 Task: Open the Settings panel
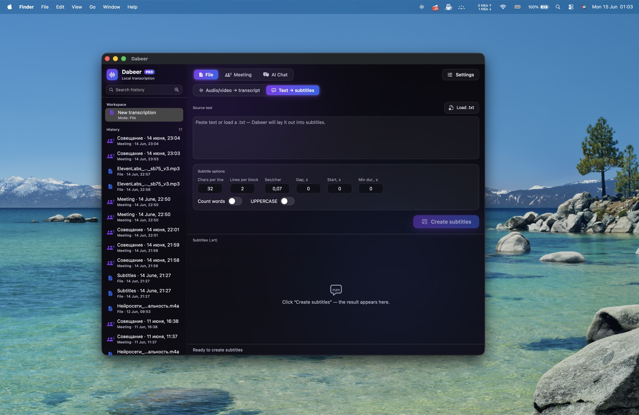[x=460, y=75]
